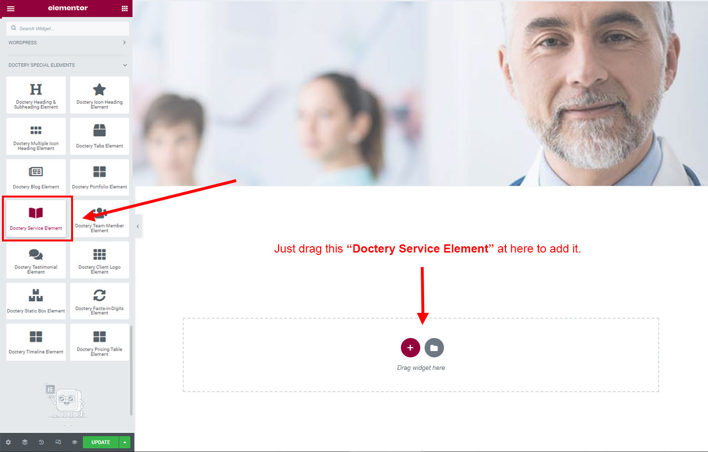Select the Doctery Service Element widget
The width and height of the screenshot is (708, 452).
click(x=36, y=218)
